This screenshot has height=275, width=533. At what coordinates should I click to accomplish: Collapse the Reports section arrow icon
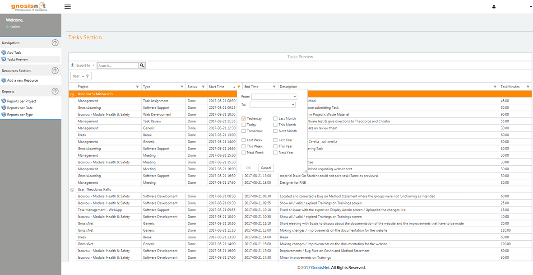tap(55, 91)
